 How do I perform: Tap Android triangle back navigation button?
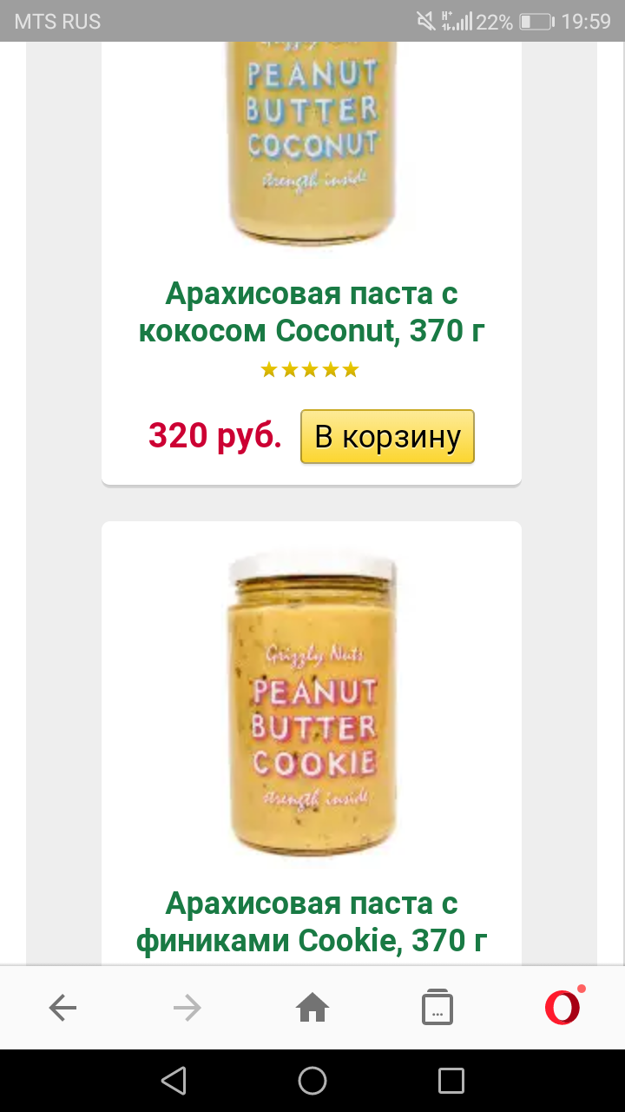[174, 1081]
